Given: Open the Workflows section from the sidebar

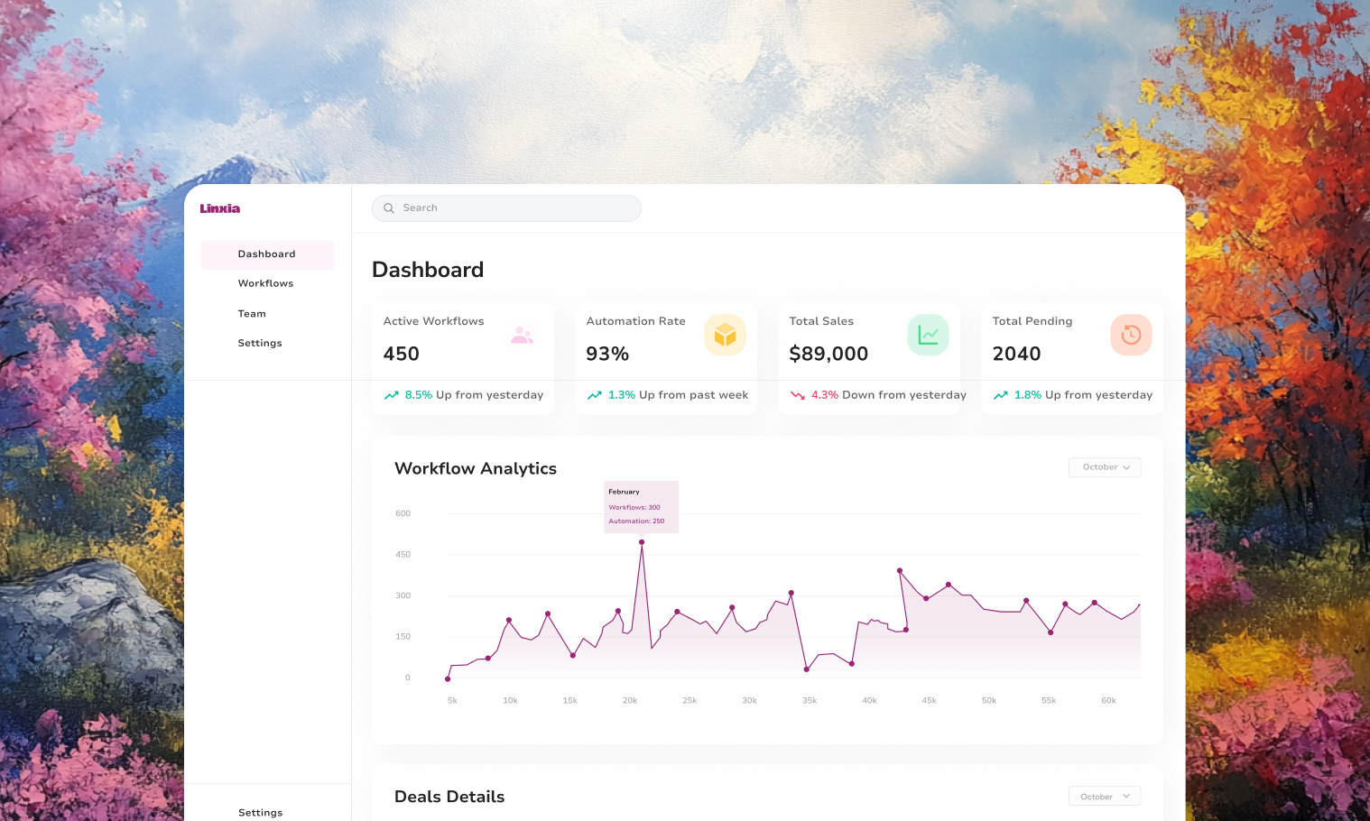Looking at the screenshot, I should pyautogui.click(x=265, y=283).
